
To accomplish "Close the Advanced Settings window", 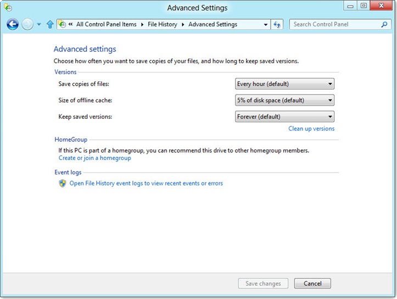I will click(x=381, y=5).
